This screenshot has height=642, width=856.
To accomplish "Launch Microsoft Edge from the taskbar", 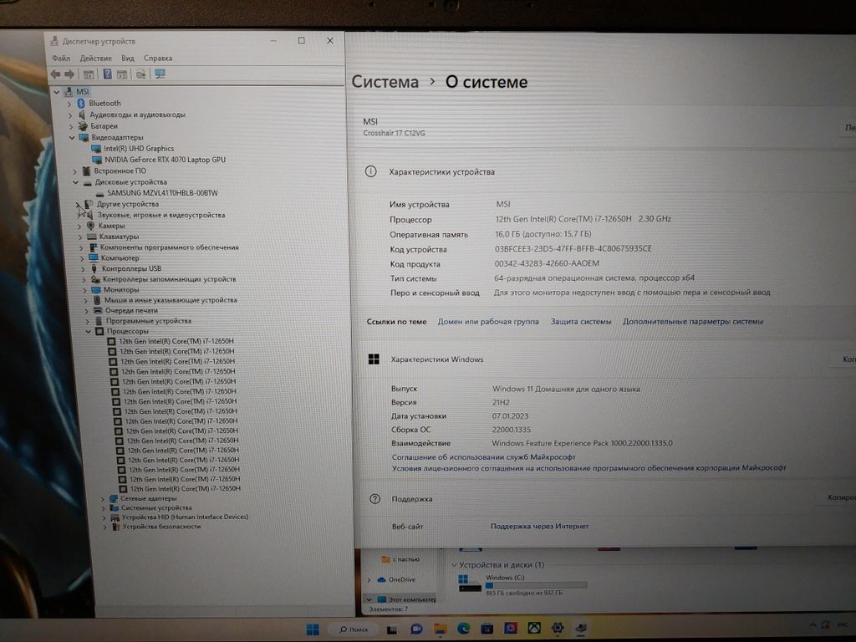I will [x=464, y=629].
